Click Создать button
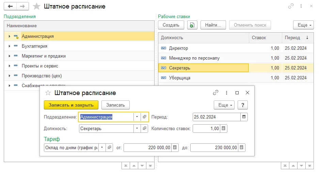320x173 pixels. point(171,25)
